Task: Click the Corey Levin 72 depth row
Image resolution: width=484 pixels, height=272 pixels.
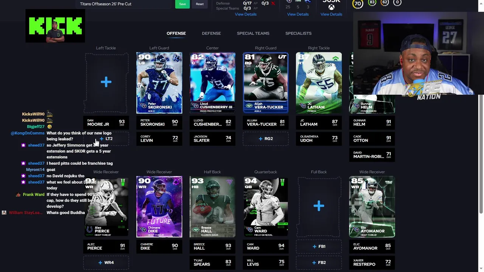Action: [x=159, y=139]
